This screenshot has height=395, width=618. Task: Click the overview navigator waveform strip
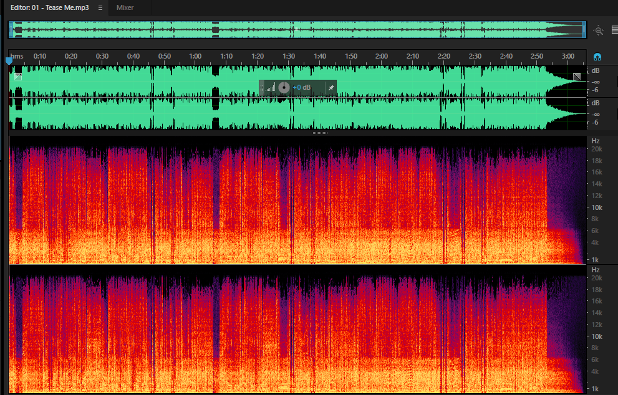point(297,30)
